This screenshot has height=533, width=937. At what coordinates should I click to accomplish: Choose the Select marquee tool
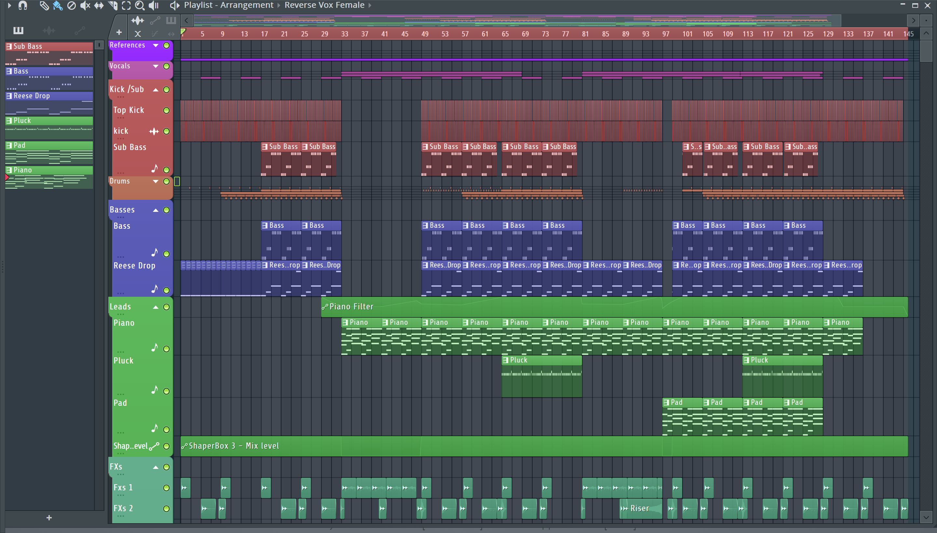click(126, 6)
